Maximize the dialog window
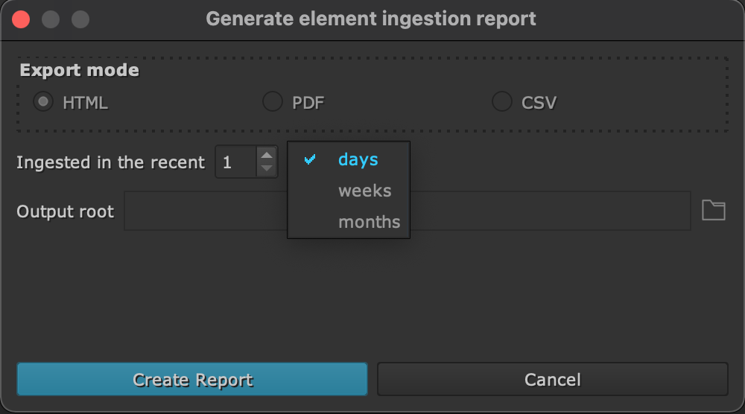 pos(80,19)
